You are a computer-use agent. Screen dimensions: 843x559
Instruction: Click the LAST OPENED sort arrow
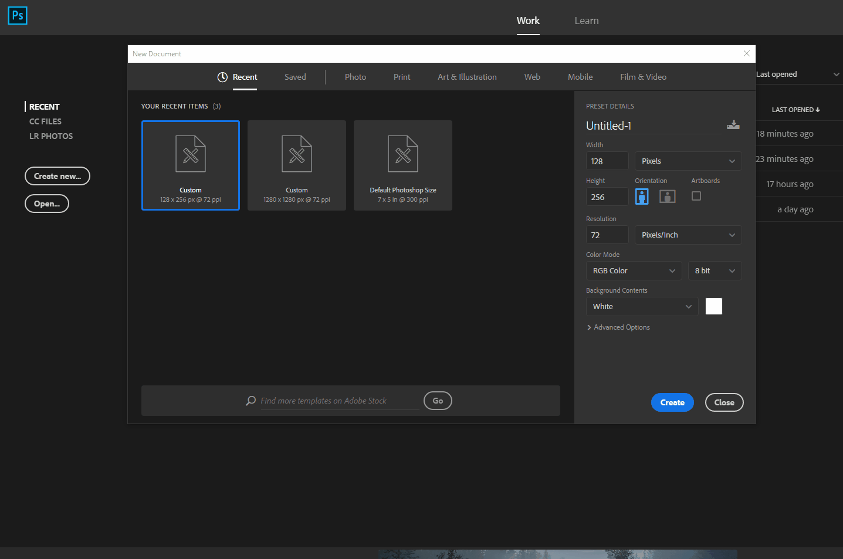coord(818,110)
